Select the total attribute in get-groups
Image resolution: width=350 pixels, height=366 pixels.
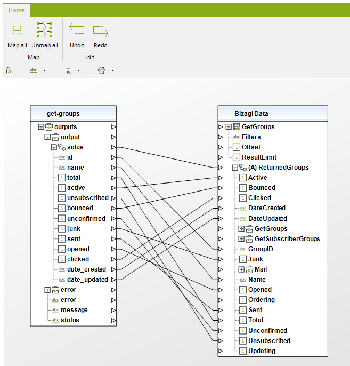pos(74,177)
